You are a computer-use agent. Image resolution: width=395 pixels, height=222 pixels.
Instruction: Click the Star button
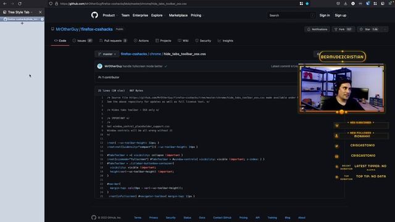pyautogui.click(x=369, y=29)
